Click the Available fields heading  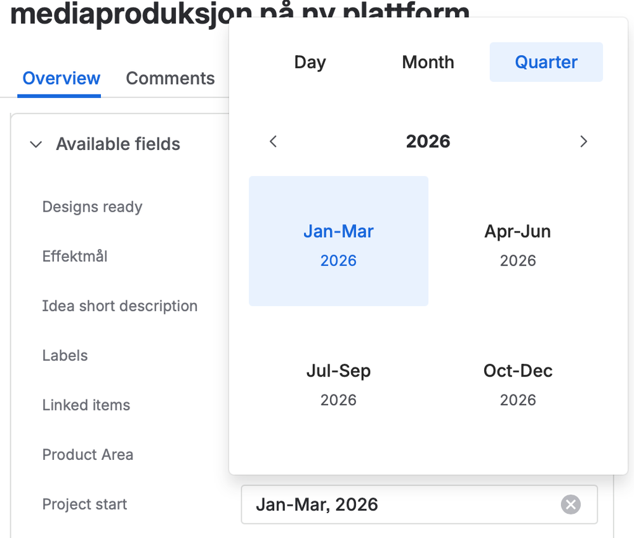118,144
